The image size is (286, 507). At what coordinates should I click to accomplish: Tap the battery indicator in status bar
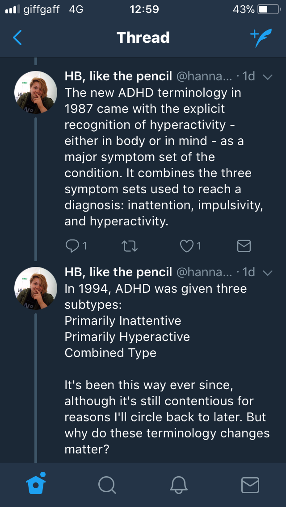click(x=269, y=9)
